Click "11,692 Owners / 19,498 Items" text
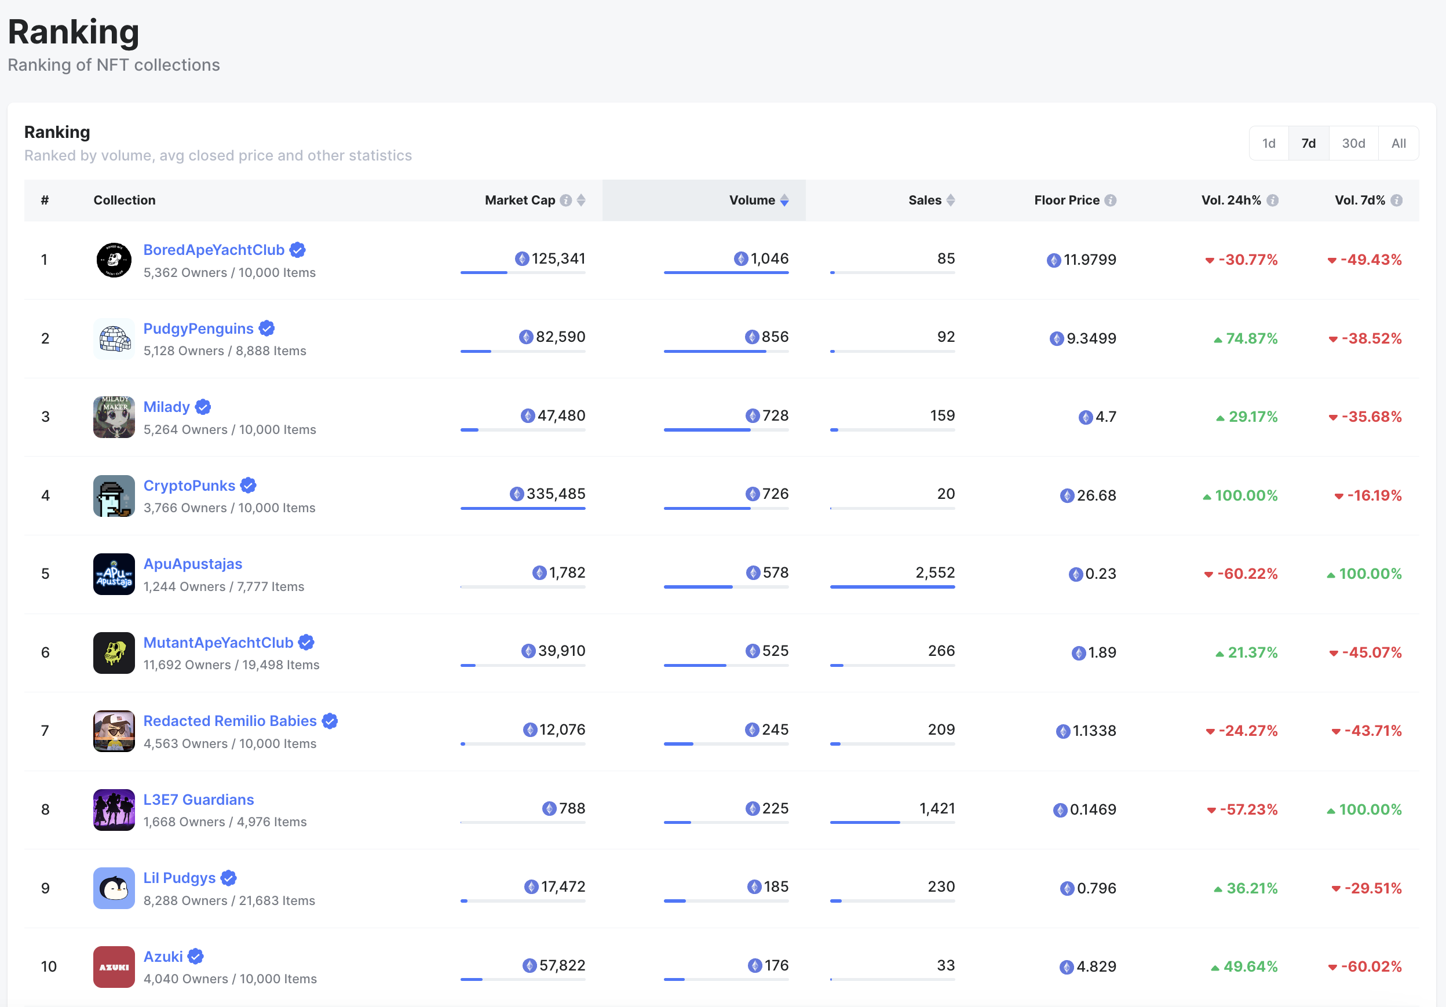Image resolution: width=1446 pixels, height=1007 pixels. (x=231, y=665)
